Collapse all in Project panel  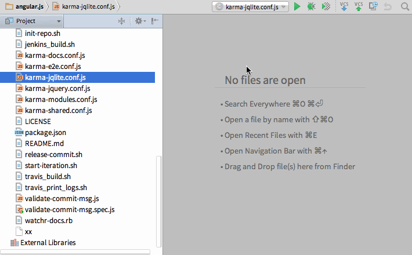121,21
